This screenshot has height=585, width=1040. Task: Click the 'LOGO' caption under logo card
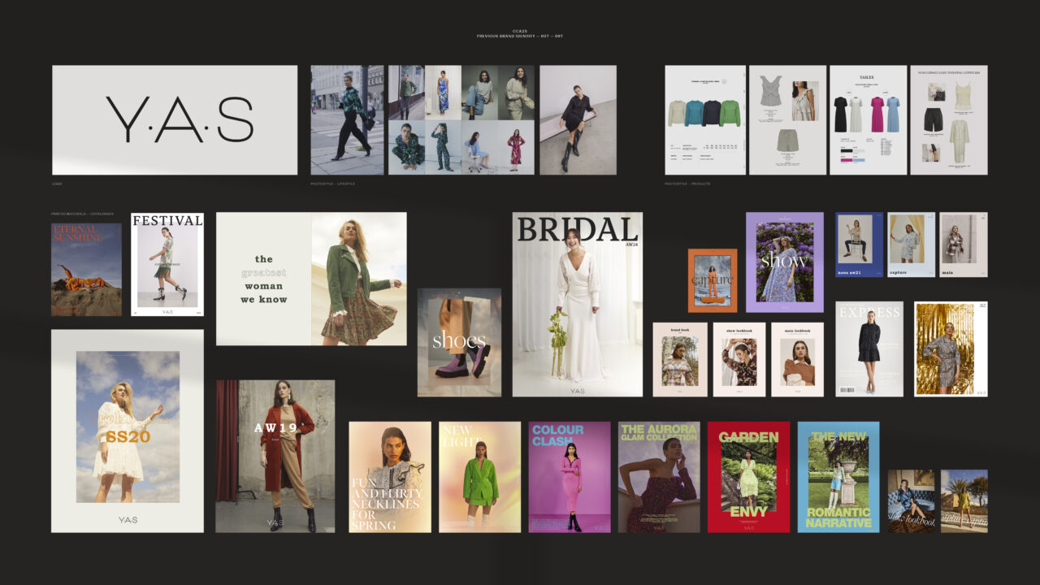[x=57, y=184]
